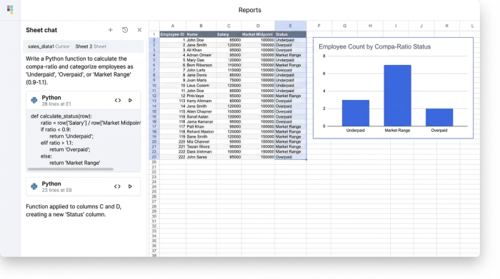Select column D header
Viewport: 500px width, 279px height.
[258, 26]
